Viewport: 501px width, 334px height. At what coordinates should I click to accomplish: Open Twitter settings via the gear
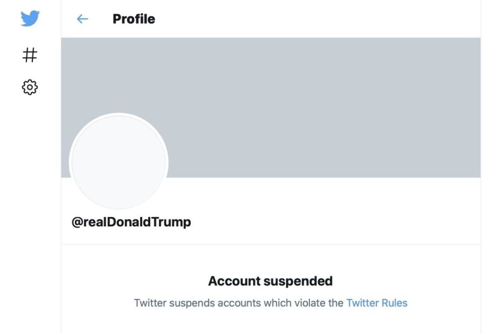[x=29, y=87]
